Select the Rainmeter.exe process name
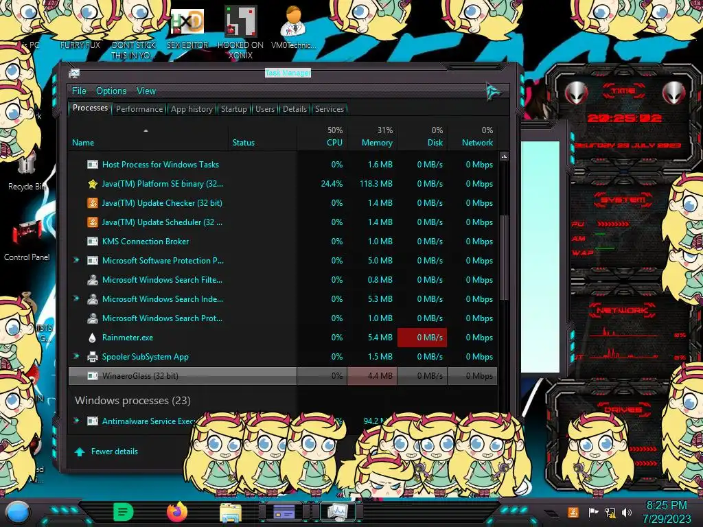 (127, 338)
